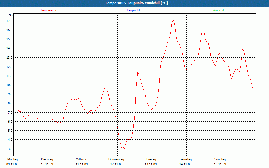Viewport: 269px width, 168px height.
Task: Click the date 09.11.09
Action: point(12,164)
